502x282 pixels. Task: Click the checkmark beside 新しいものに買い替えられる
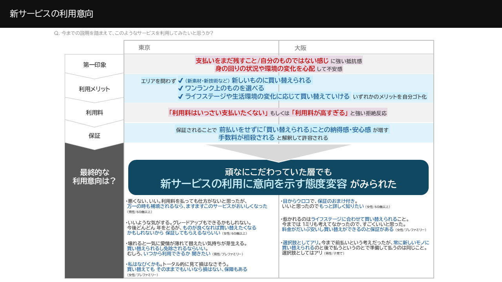pyautogui.click(x=180, y=80)
